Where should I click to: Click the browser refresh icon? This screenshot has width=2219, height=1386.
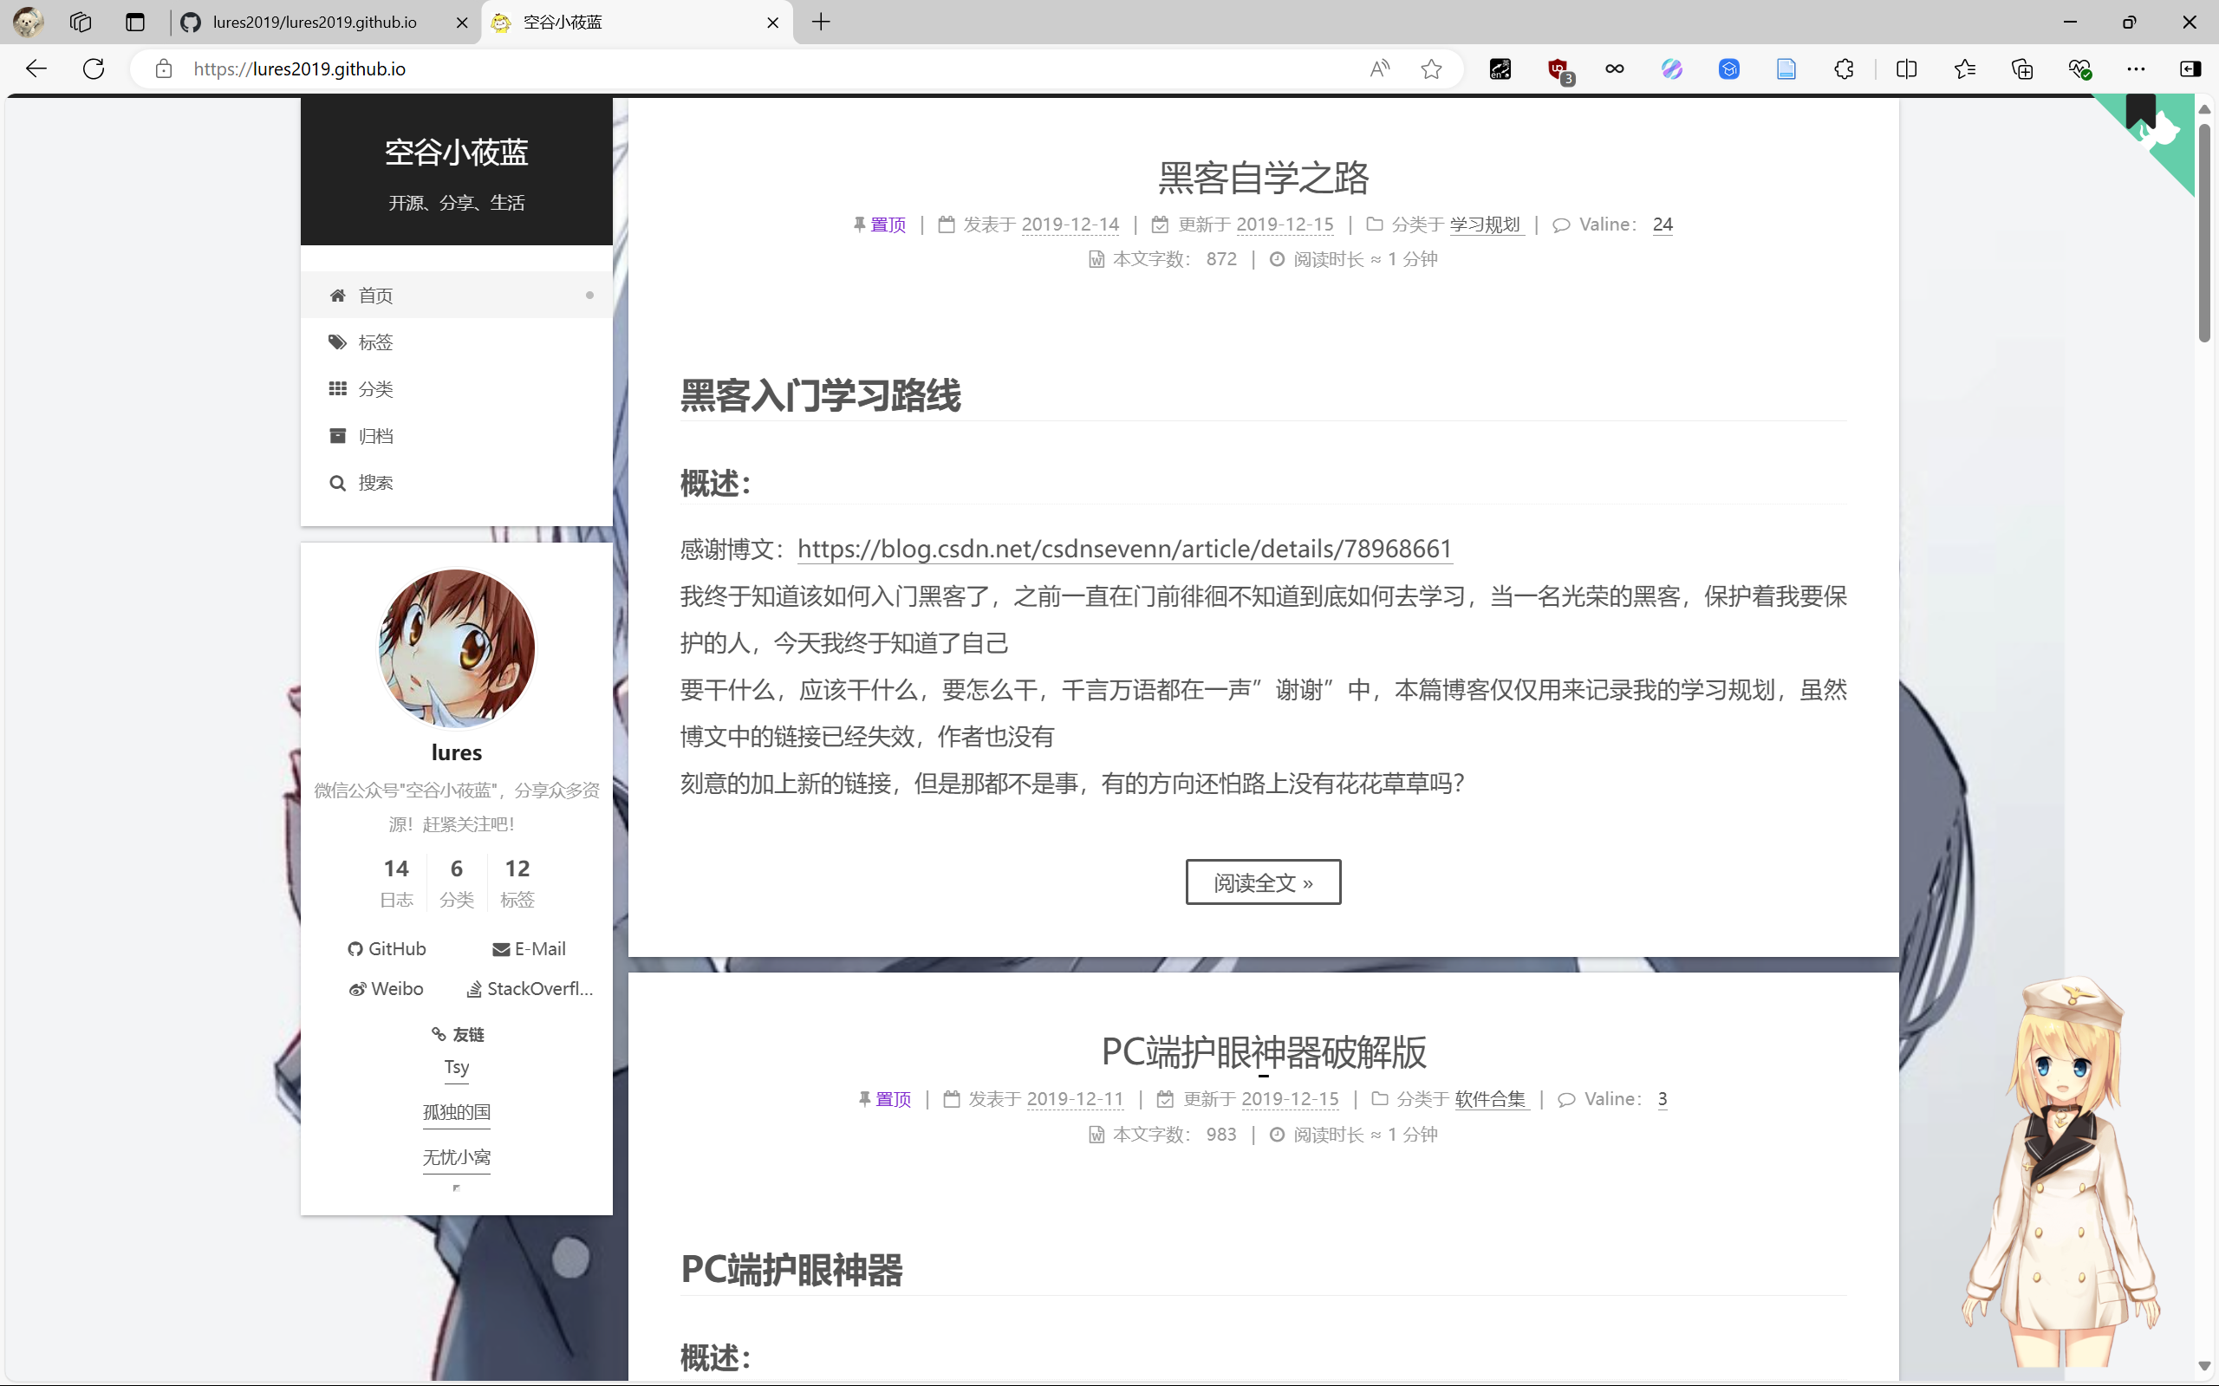pos(94,68)
